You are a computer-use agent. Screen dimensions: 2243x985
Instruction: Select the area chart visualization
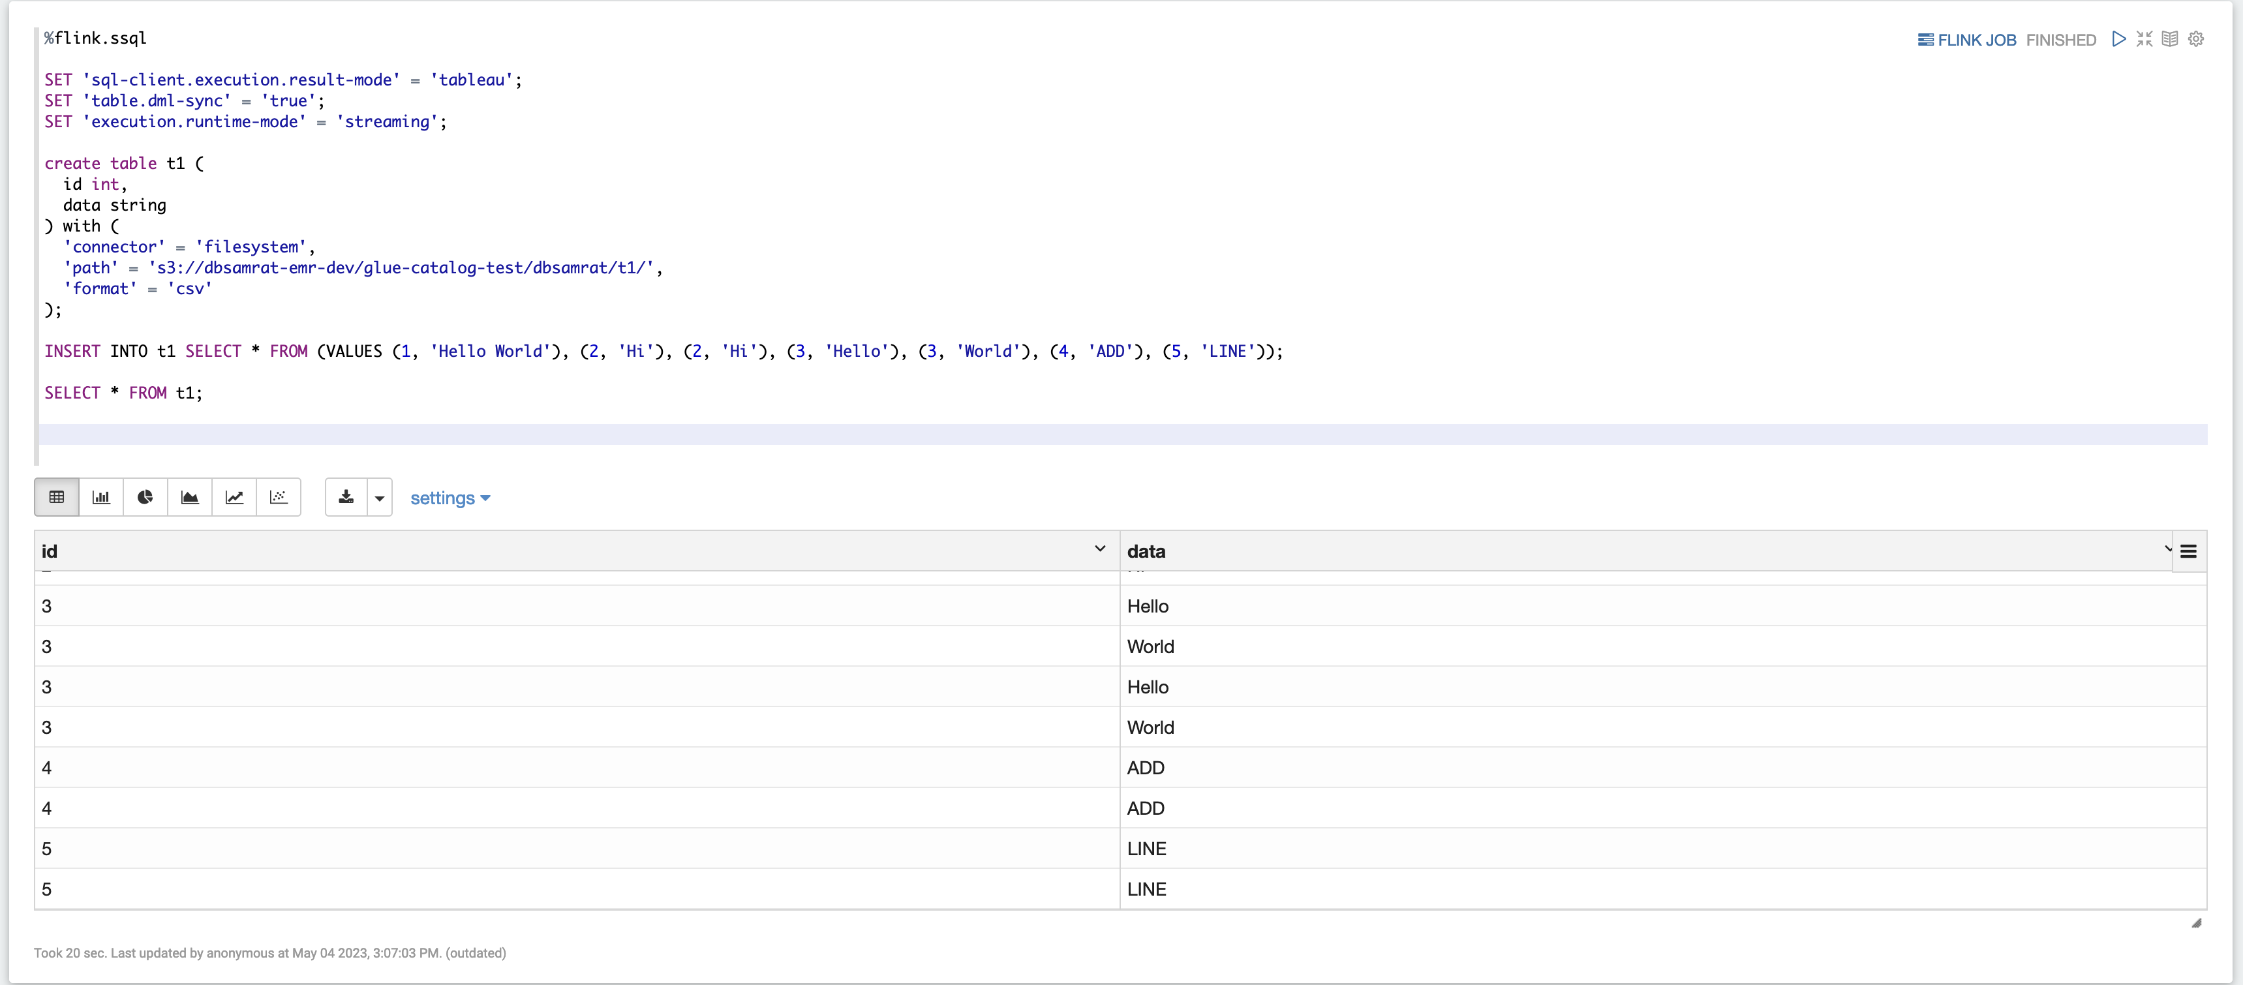tap(189, 497)
